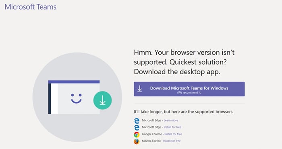Click the Google Chrome icon
The width and height of the screenshot is (282, 149).
tap(137, 135)
